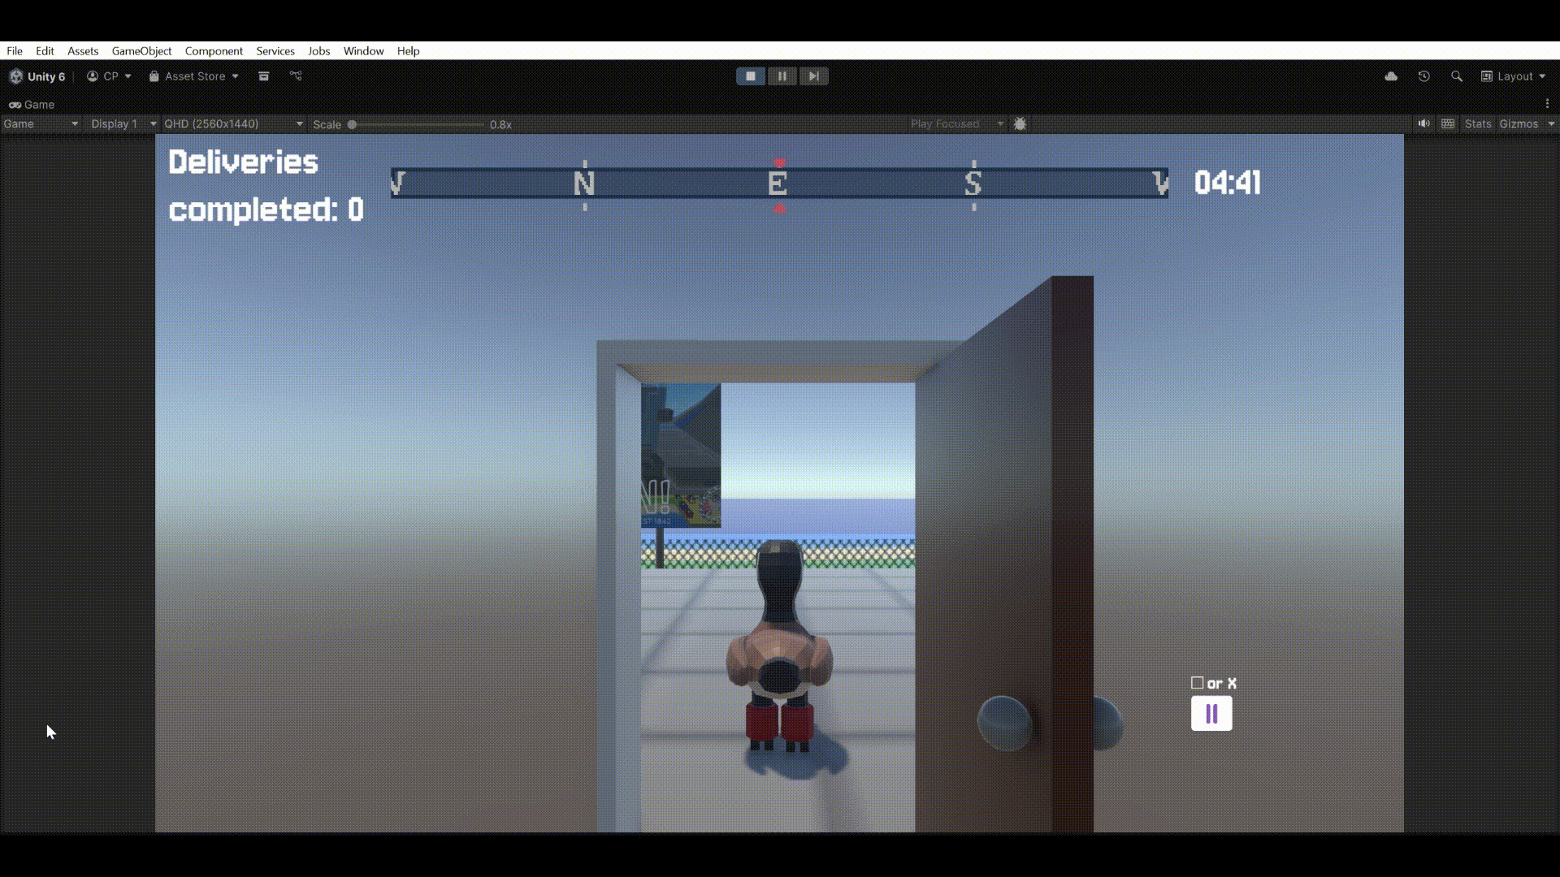Open the Help menu
Screen dimensions: 1560x877
pos(408,50)
